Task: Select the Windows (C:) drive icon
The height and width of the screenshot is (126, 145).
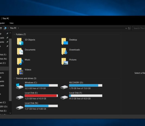Action: coord(20,86)
